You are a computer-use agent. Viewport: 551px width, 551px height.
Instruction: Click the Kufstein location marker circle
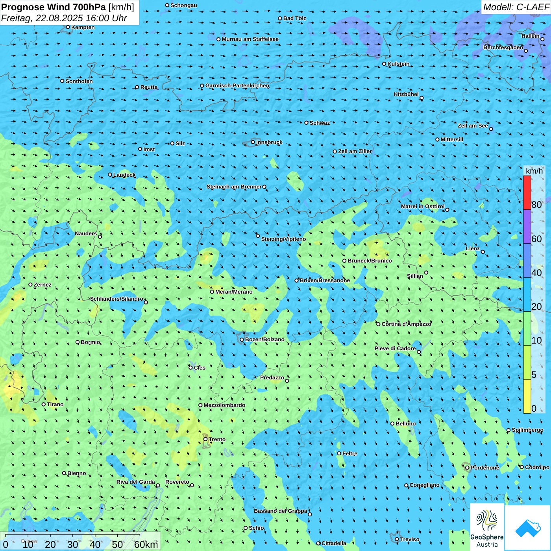point(384,64)
